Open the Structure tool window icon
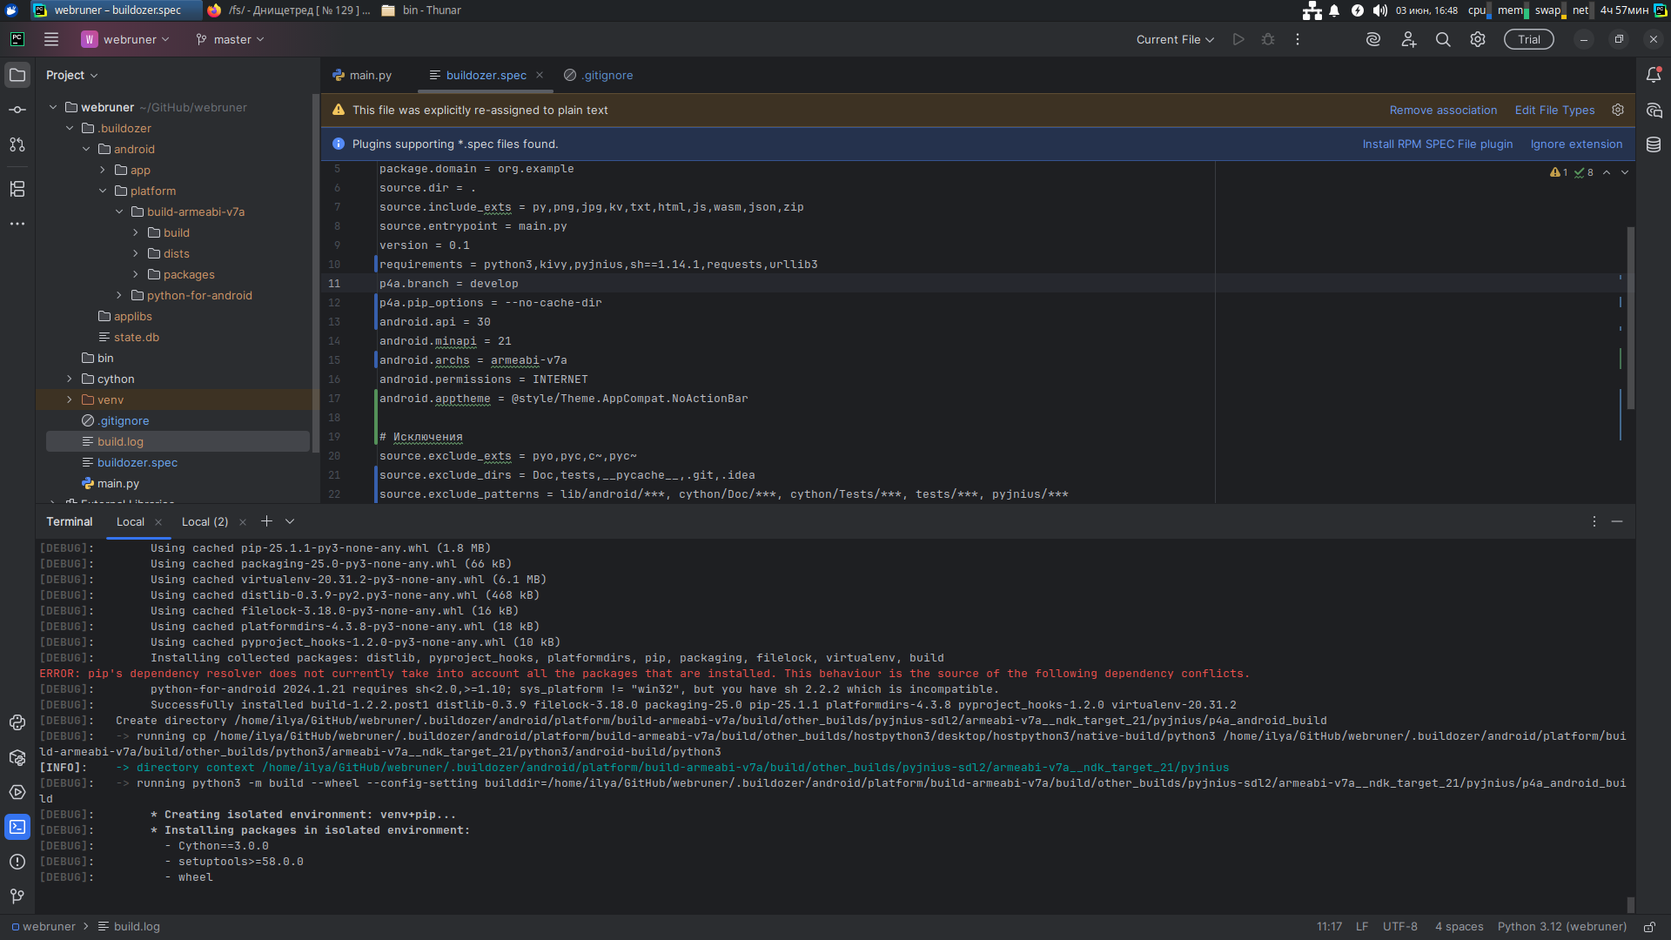This screenshot has height=940, width=1671. (17, 189)
